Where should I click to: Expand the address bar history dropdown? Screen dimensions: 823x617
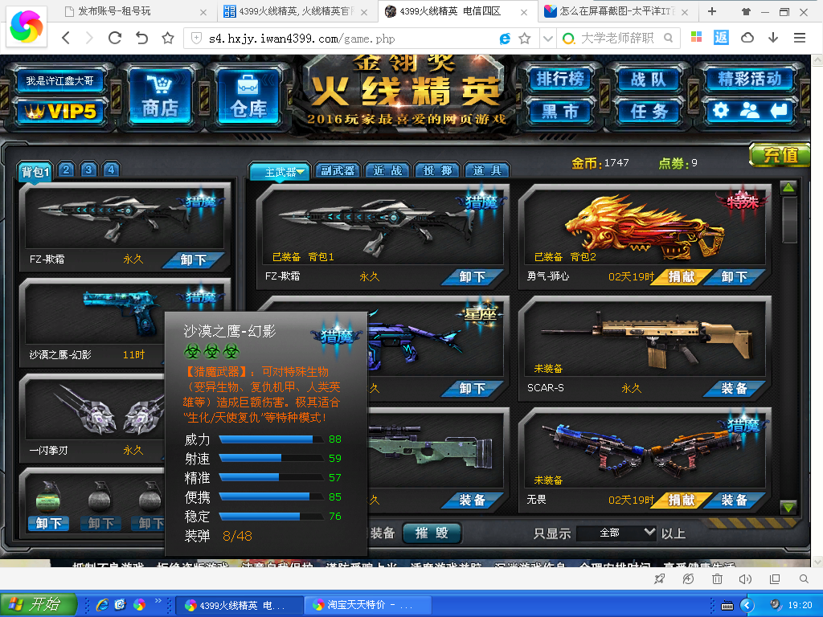coord(548,39)
